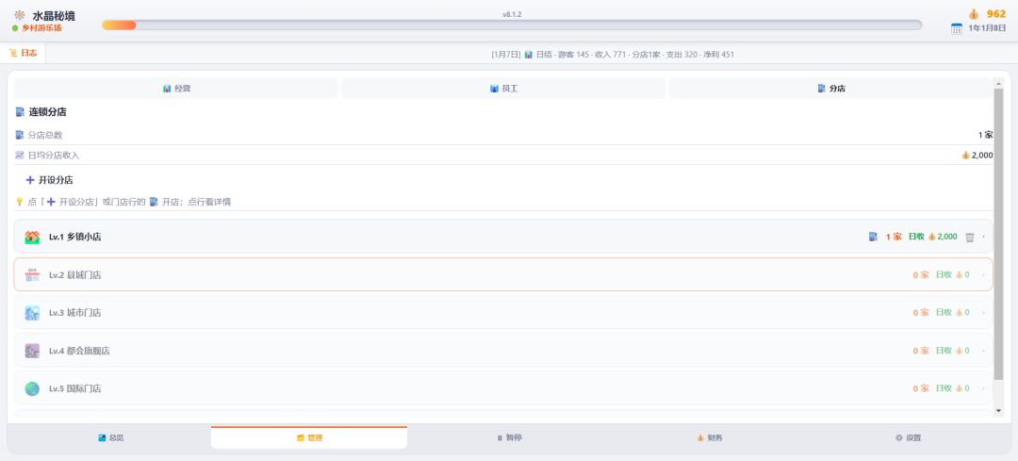Viewport: 1018px width, 461px height.
Task: Expand the Lv.1 乡镇小店 row chevron
Action: 983,237
